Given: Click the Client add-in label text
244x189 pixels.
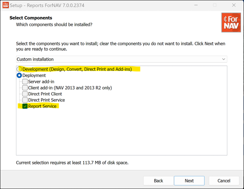Looking at the screenshot, I should (70, 88).
